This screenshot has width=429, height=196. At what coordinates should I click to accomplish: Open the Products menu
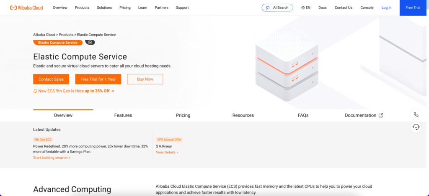pyautogui.click(x=82, y=8)
